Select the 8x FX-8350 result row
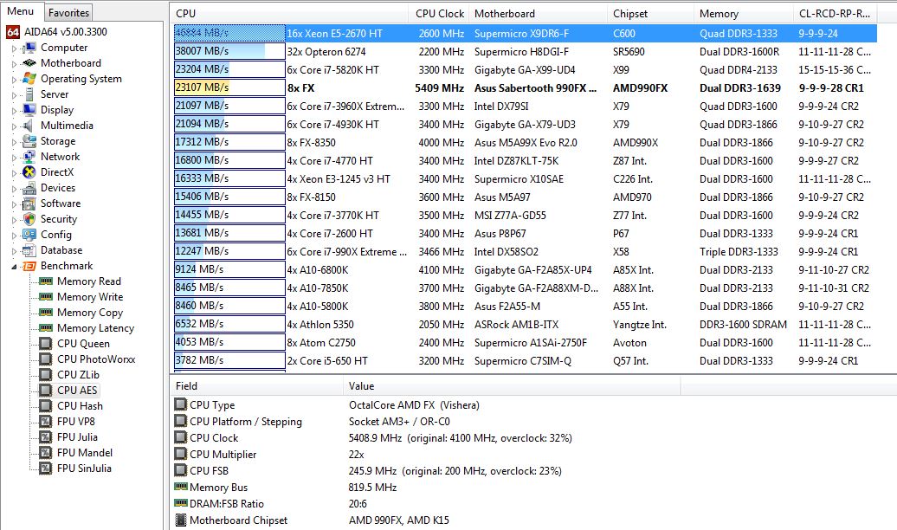The height and width of the screenshot is (530, 897). [525, 143]
